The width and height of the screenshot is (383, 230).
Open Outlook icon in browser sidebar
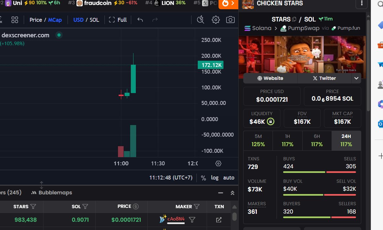[380, 124]
